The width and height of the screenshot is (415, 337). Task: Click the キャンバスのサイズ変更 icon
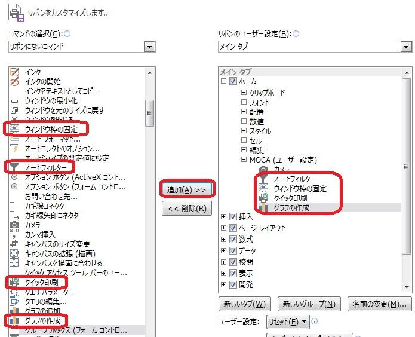(14, 244)
